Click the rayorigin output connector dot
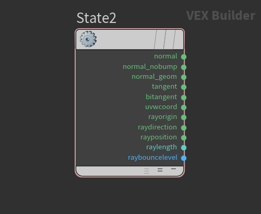The height and width of the screenshot is (214, 261). (184, 117)
